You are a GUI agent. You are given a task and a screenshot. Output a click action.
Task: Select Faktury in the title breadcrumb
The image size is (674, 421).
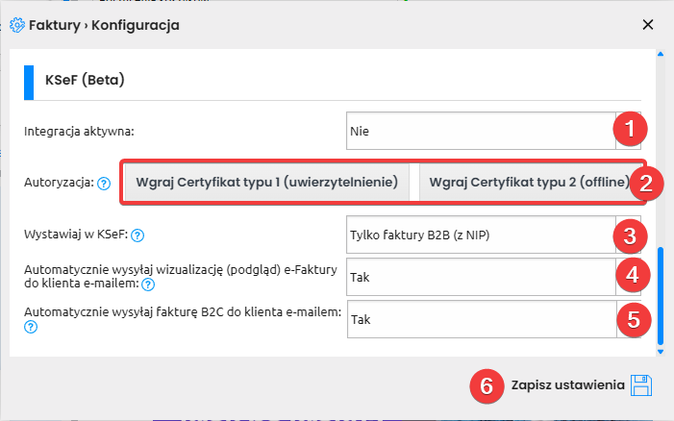click(x=55, y=24)
